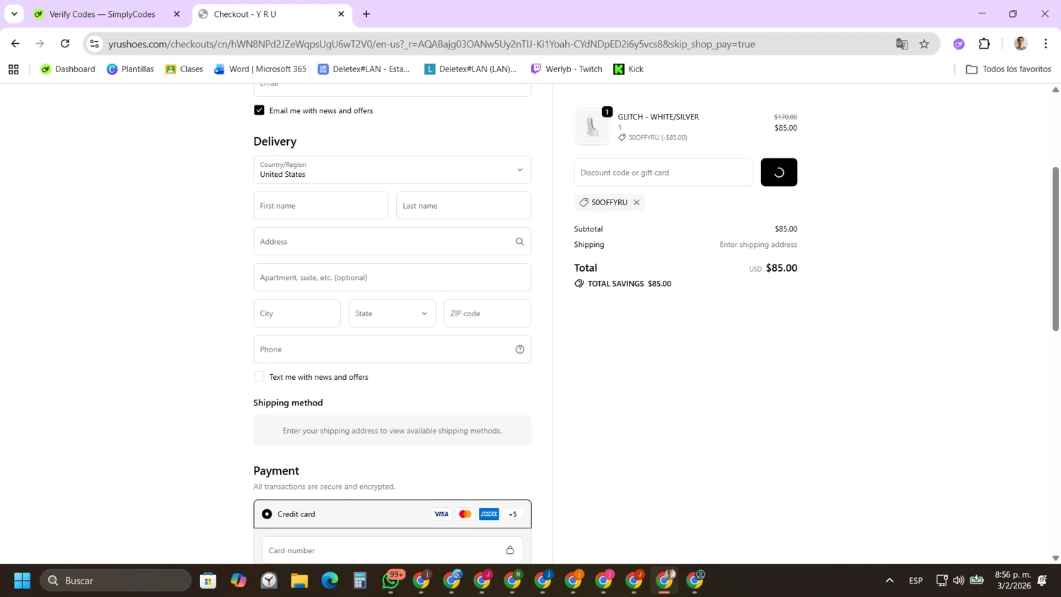Open the Windows Start menu
Image resolution: width=1061 pixels, height=597 pixels.
pos(22,581)
